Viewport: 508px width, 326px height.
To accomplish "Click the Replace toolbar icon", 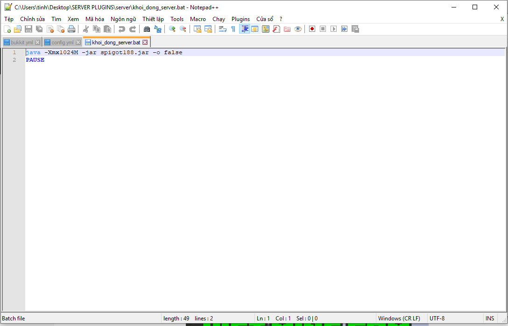I will point(158,28).
